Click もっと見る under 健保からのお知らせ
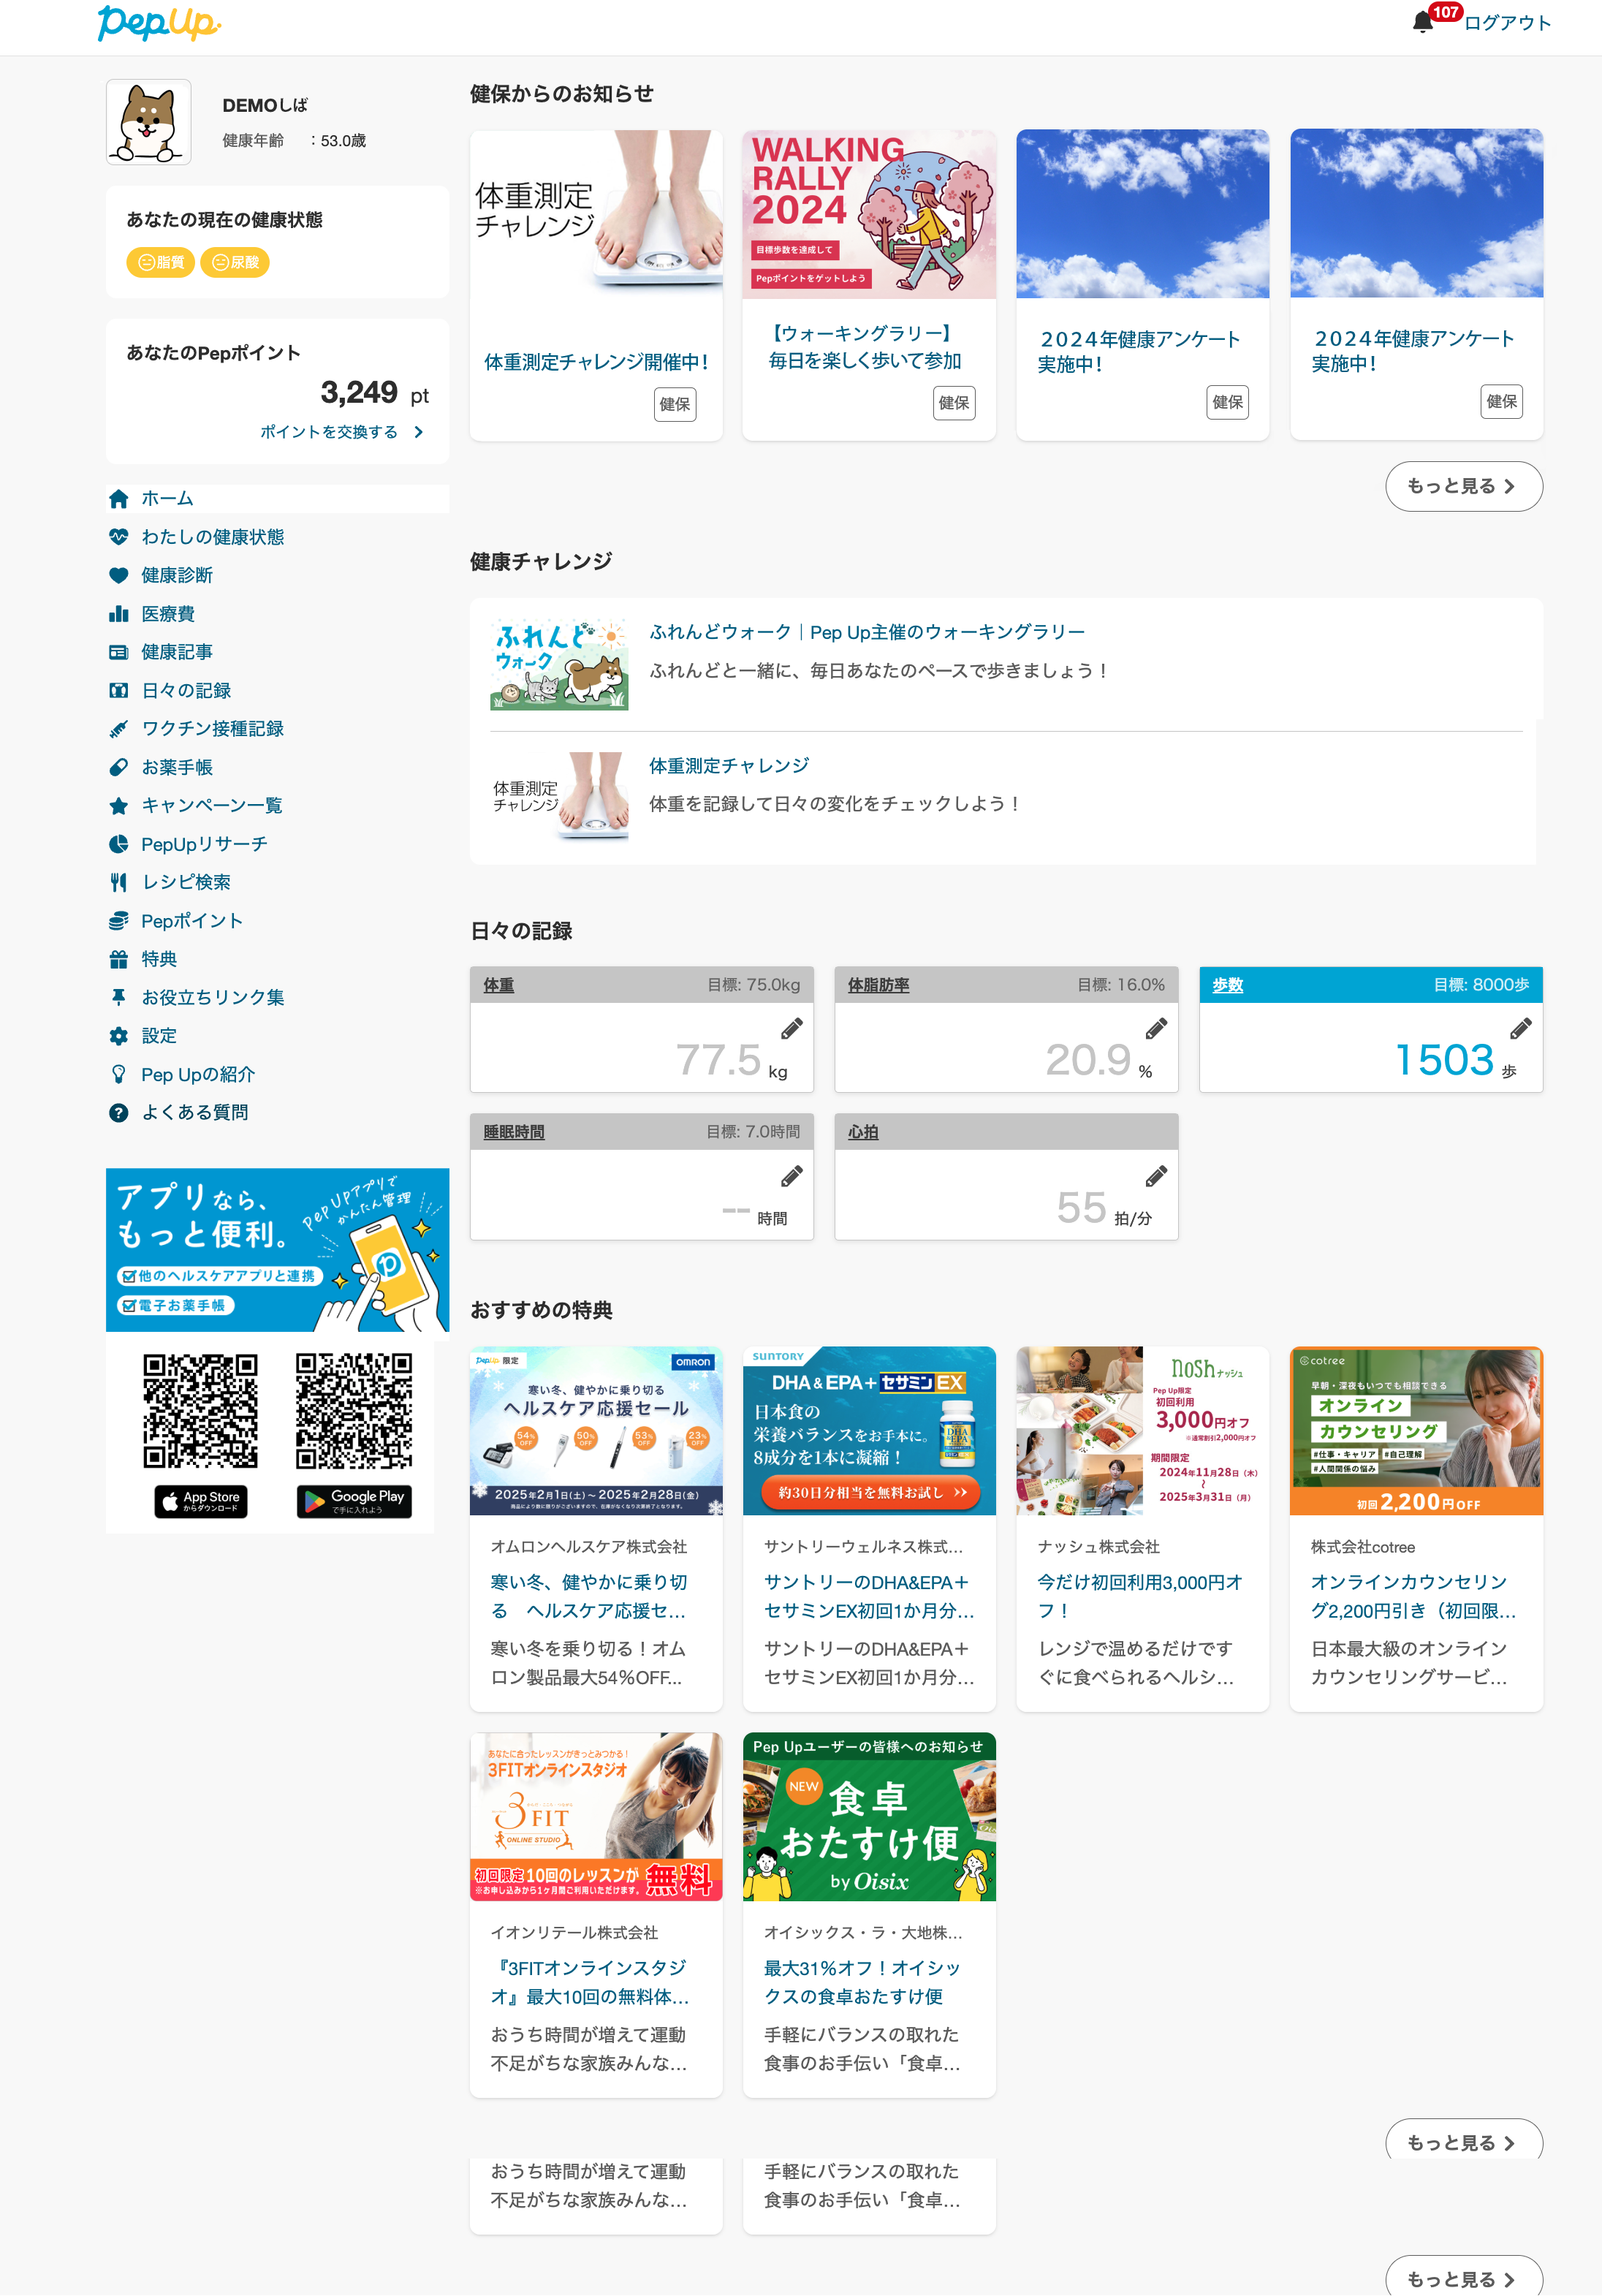This screenshot has height=2296, width=1602. (1463, 486)
